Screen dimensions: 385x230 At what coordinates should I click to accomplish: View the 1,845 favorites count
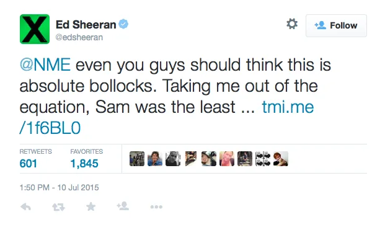click(x=84, y=164)
